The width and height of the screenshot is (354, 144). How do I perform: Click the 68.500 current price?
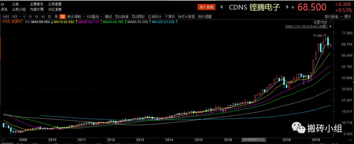pos(312,7)
